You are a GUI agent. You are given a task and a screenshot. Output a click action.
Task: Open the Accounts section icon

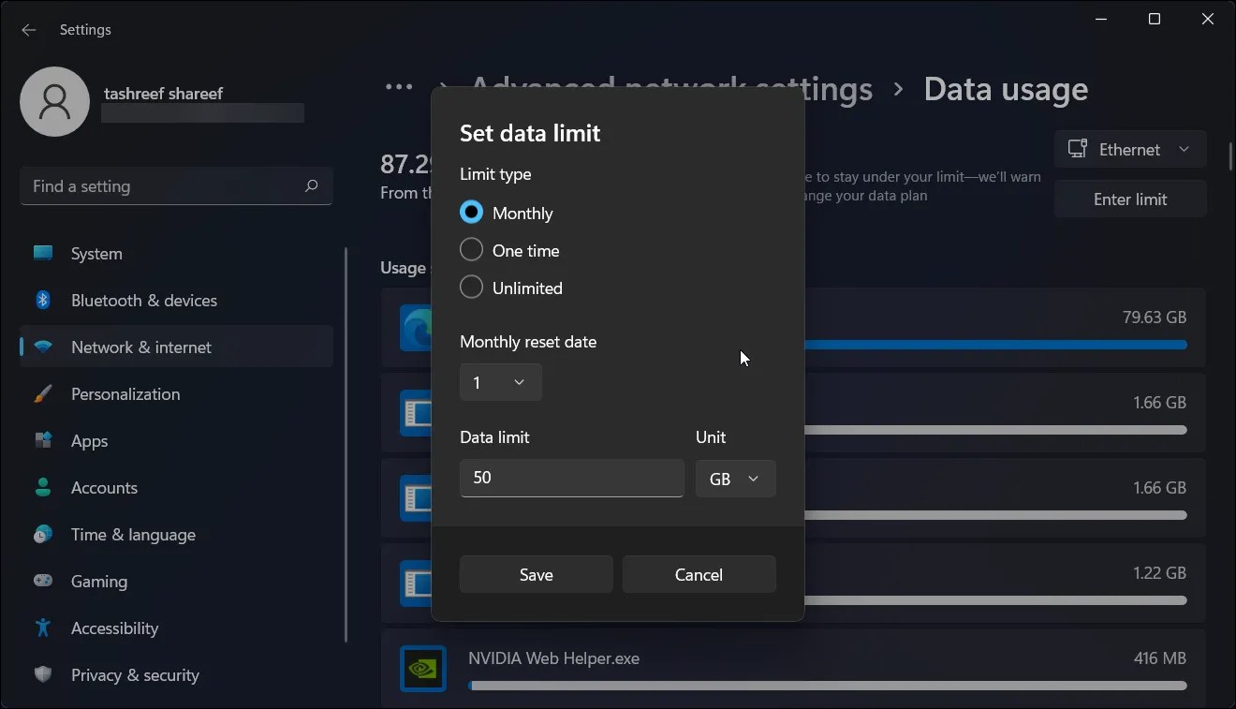tap(43, 487)
